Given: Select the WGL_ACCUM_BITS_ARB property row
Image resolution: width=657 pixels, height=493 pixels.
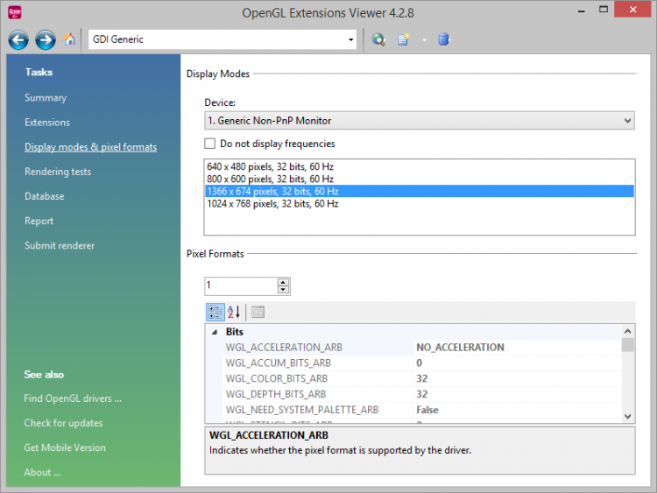Looking at the screenshot, I should coord(422,363).
